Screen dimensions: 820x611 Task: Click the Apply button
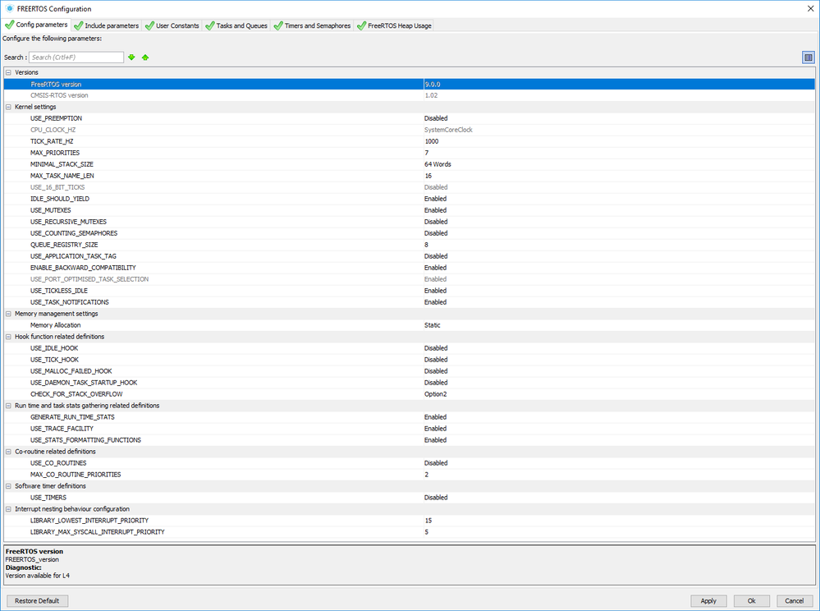(x=708, y=601)
